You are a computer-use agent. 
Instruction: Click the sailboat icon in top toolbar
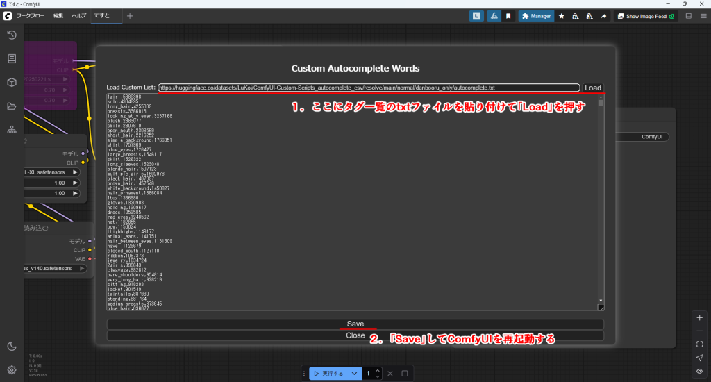[x=494, y=16]
